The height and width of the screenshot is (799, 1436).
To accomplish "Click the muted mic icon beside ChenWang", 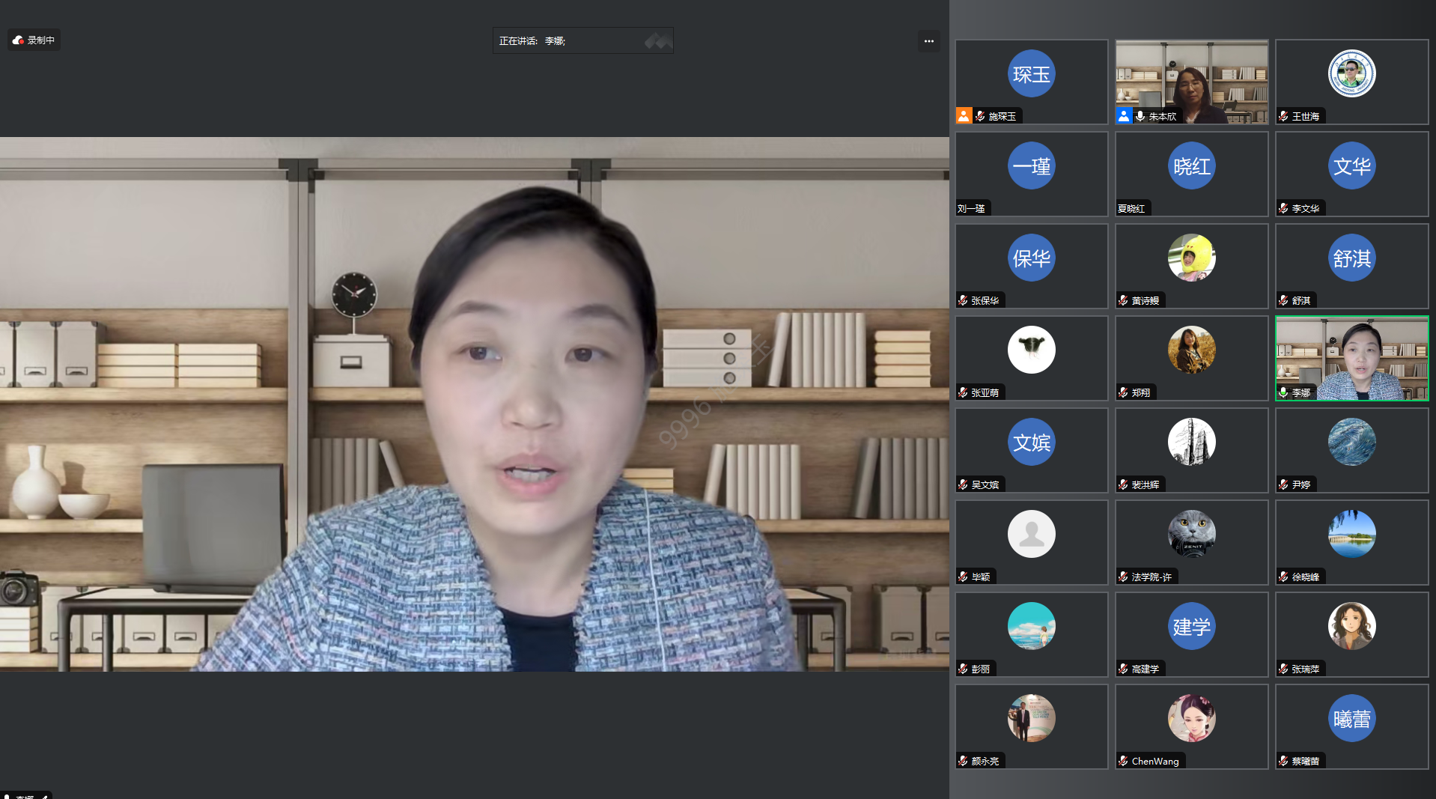I will pos(1124,761).
